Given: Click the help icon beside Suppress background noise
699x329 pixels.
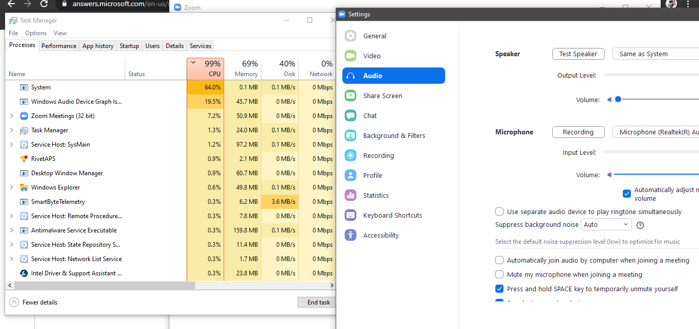Looking at the screenshot, I should [x=640, y=225].
